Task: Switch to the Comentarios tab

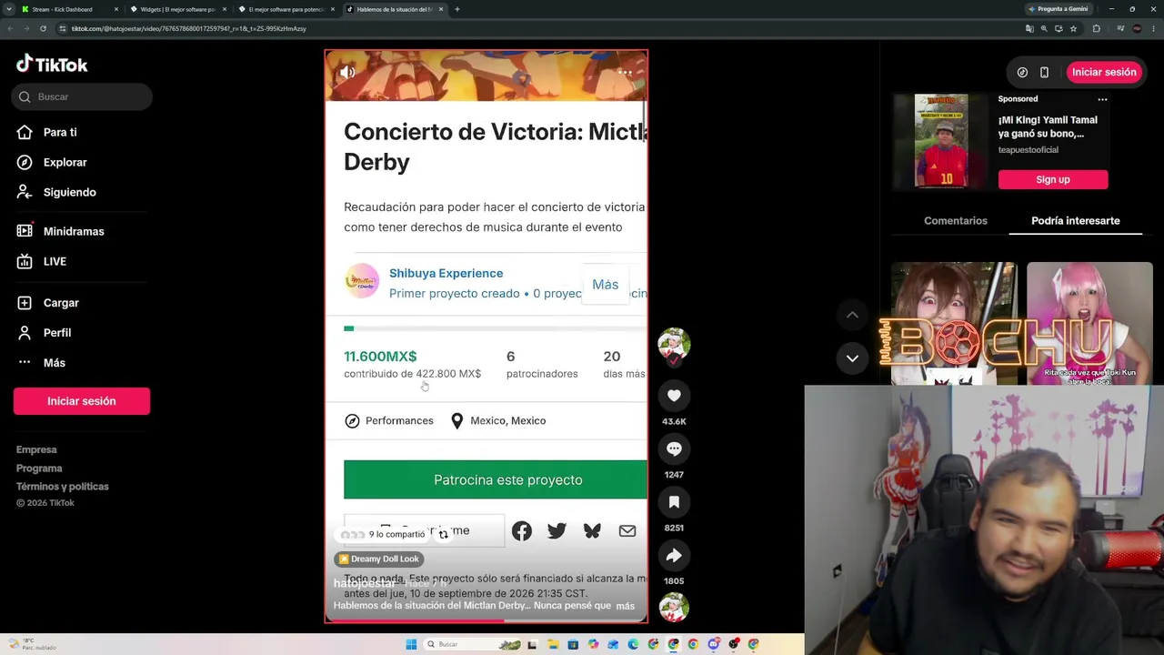Action: coord(955,221)
